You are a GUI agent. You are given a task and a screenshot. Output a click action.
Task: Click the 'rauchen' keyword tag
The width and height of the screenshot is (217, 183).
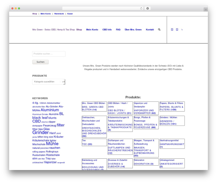55,148
